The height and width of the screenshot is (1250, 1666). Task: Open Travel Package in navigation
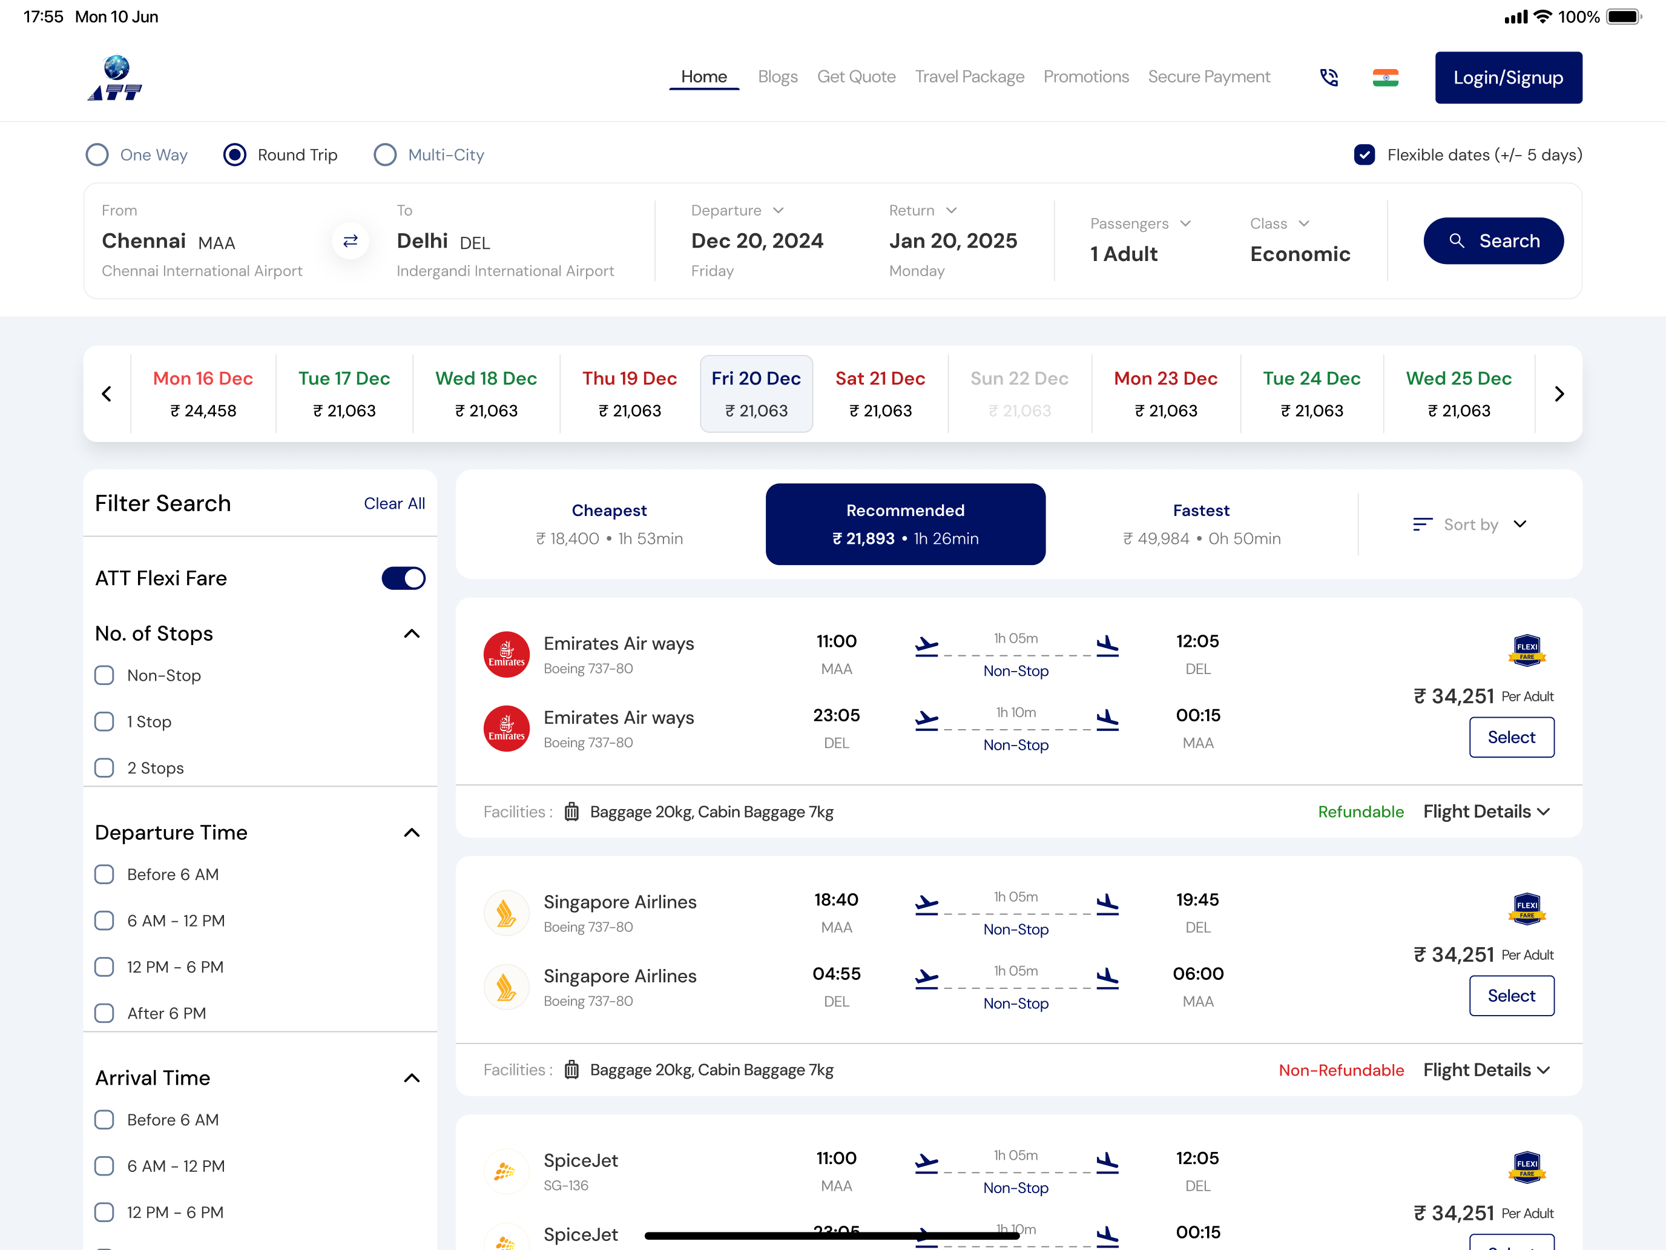tap(969, 77)
